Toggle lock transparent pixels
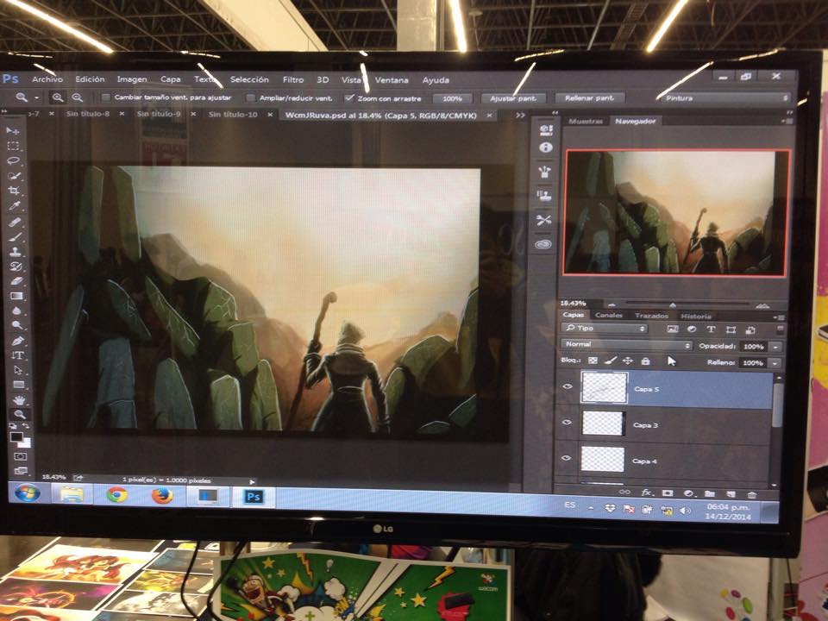Screen dimensions: 828x621 593,361
